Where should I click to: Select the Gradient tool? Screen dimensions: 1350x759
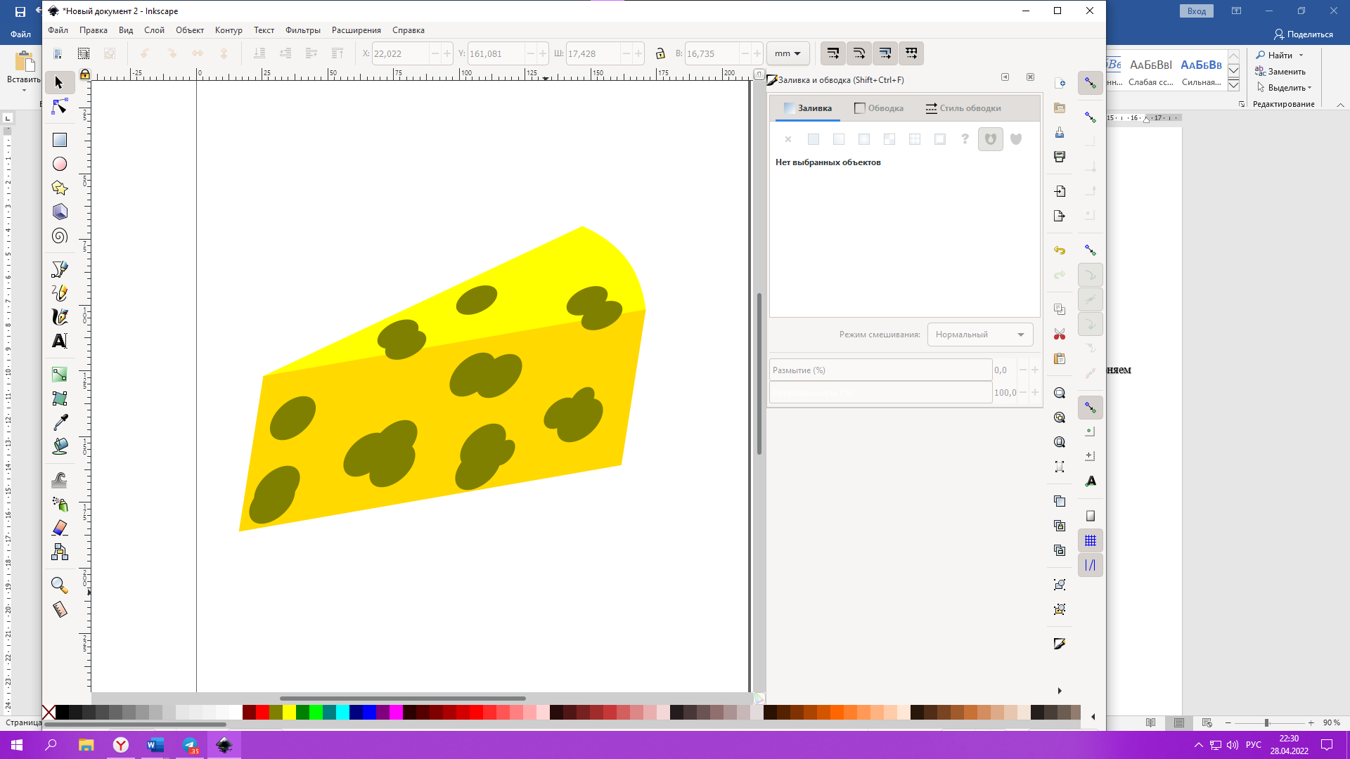click(60, 375)
